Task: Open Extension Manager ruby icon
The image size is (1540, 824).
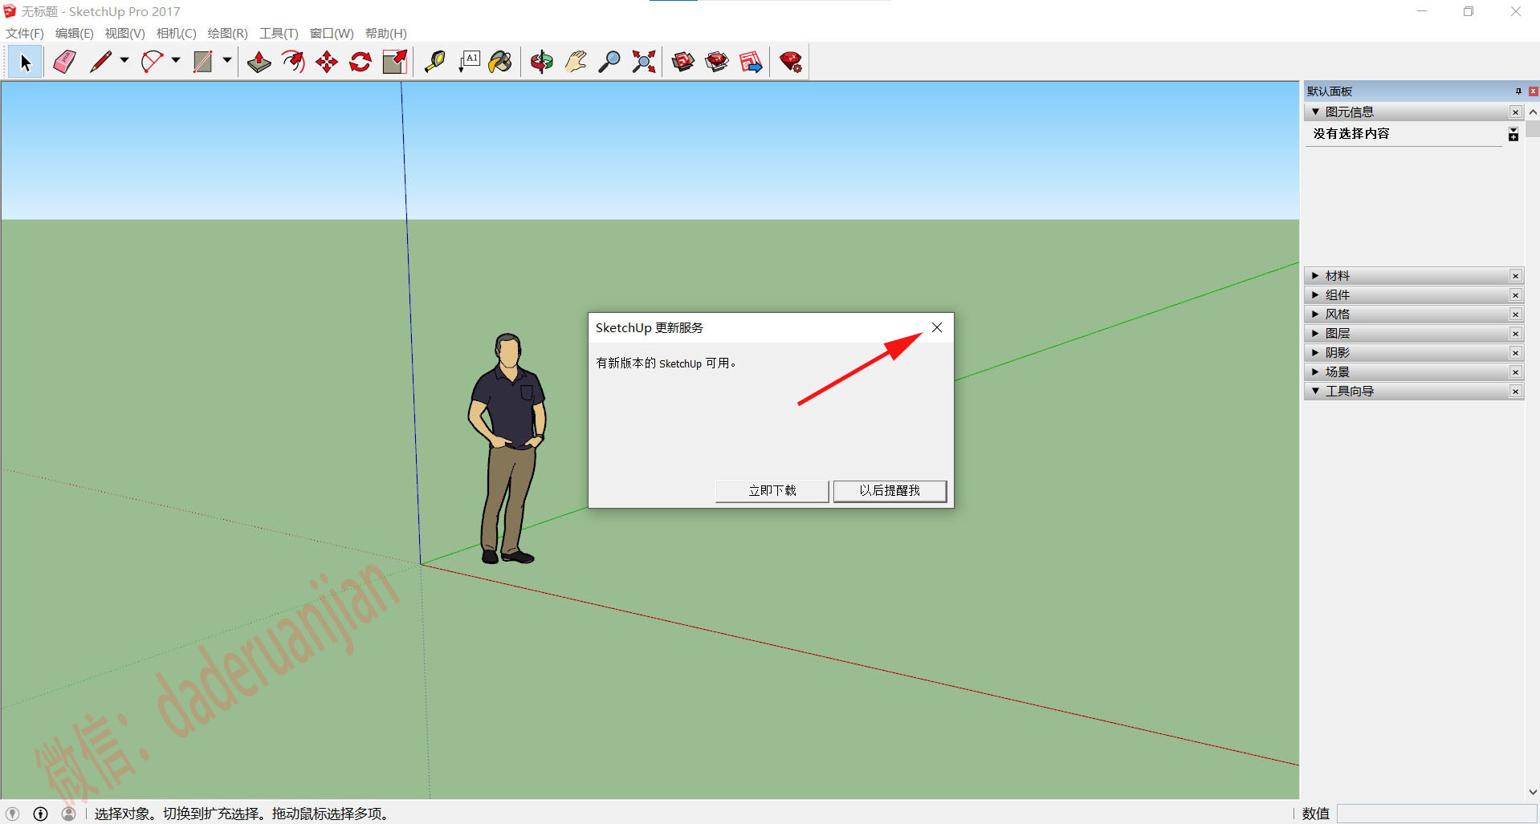Action: 791,62
